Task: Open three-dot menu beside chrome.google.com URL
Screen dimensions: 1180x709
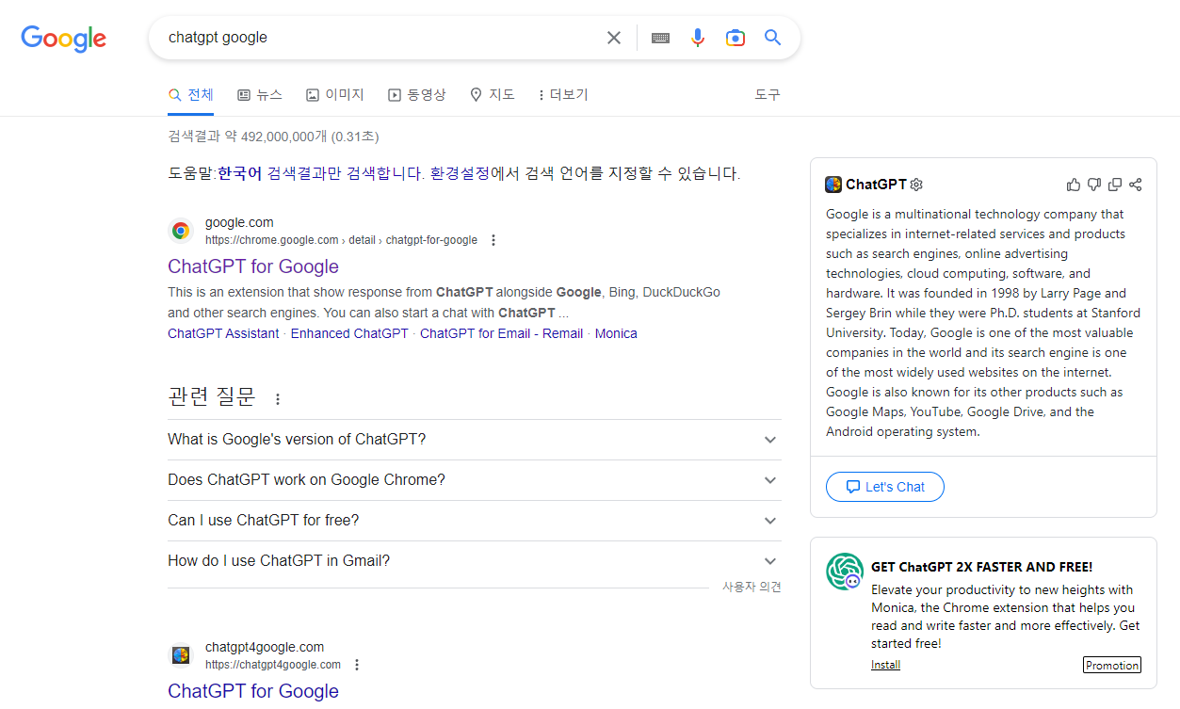Action: coord(493,240)
